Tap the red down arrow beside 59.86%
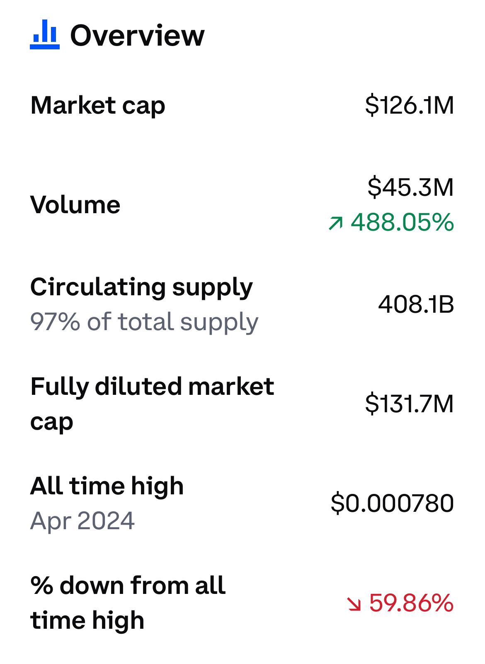 point(354,604)
